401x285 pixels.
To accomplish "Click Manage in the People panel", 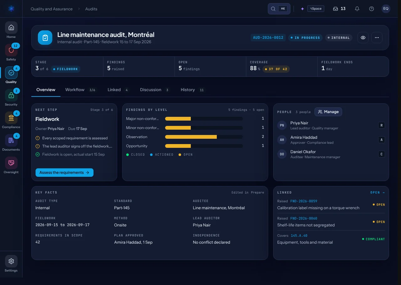I will (x=328, y=112).
